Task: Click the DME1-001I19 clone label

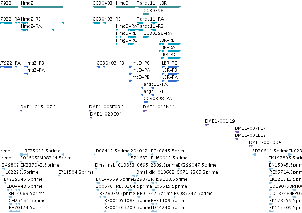Action: click(220, 122)
